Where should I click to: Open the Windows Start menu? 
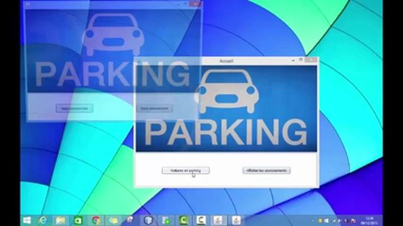(27, 220)
